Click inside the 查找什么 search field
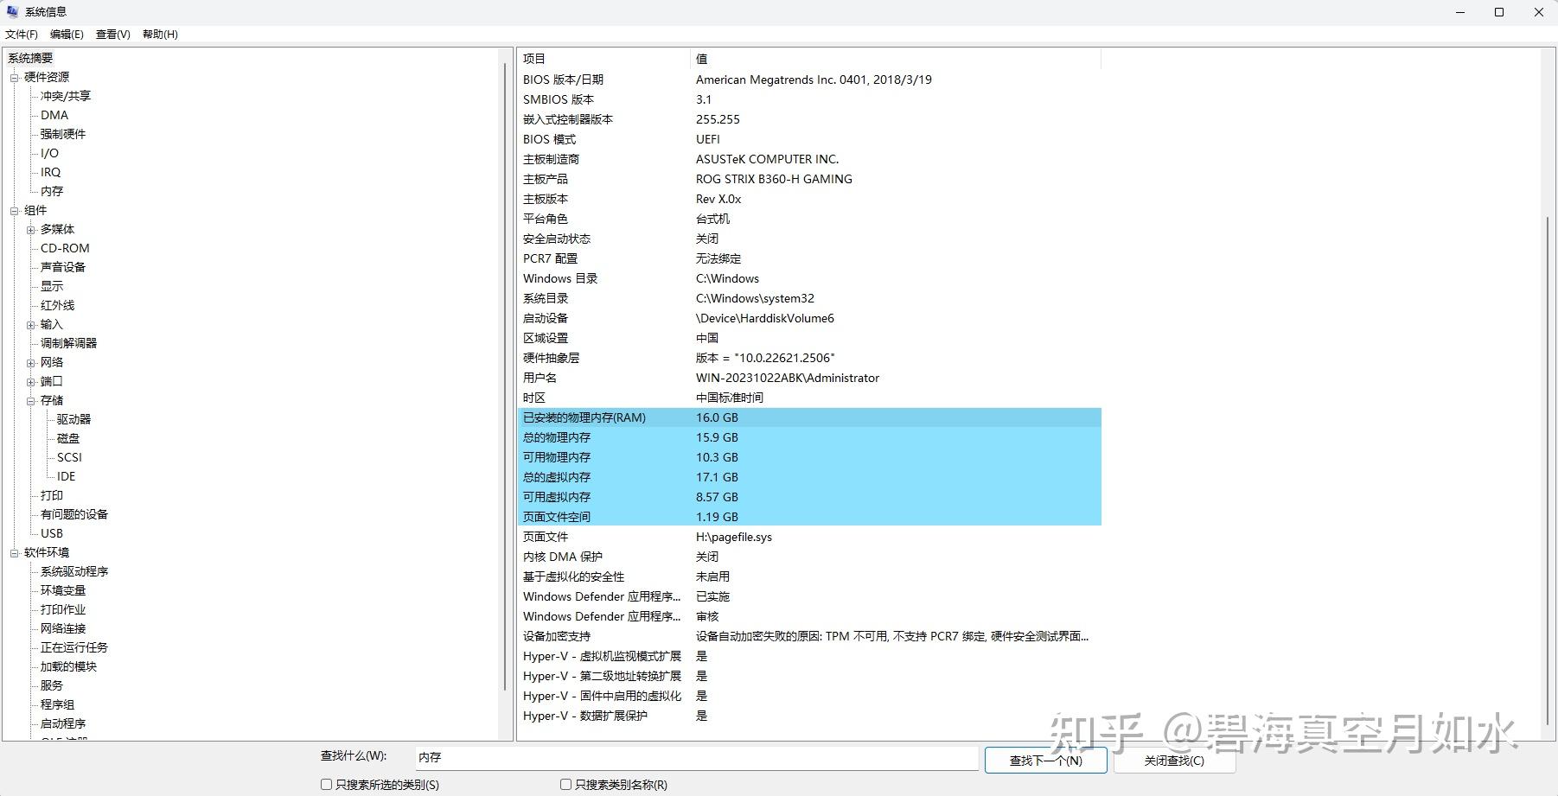Image resolution: width=1558 pixels, height=796 pixels. (692, 757)
